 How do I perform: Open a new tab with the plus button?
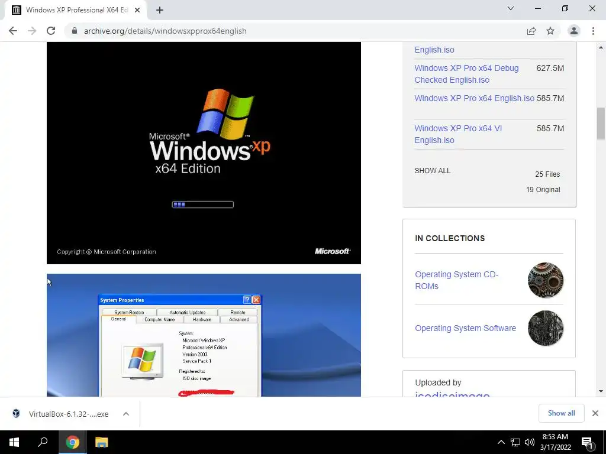160,10
